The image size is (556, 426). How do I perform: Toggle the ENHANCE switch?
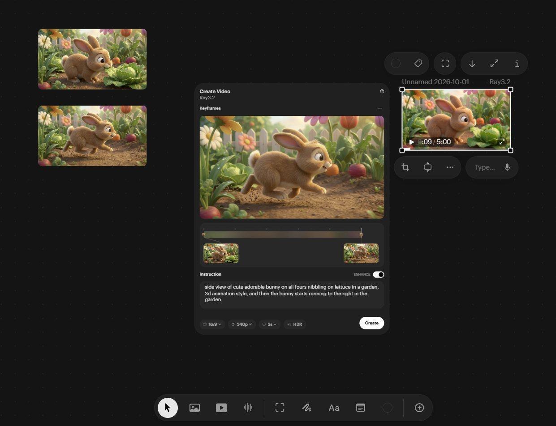click(379, 275)
